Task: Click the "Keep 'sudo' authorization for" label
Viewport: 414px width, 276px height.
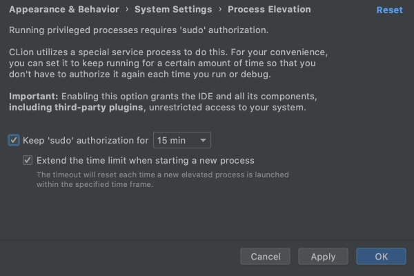Action: [86, 140]
